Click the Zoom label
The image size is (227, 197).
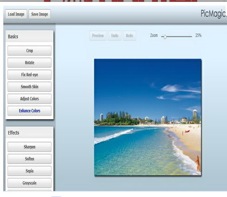[x=154, y=35]
